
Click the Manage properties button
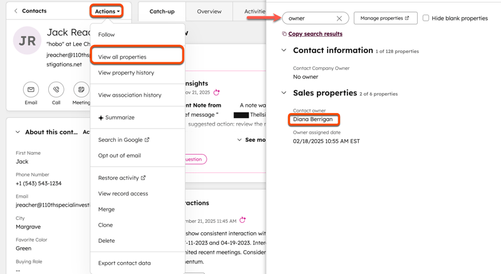[x=385, y=18]
